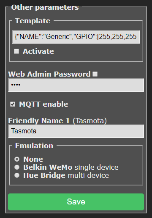Screen dimensions: 152x218
Task: Enable the Activate template checkbox
Action: 16,51
